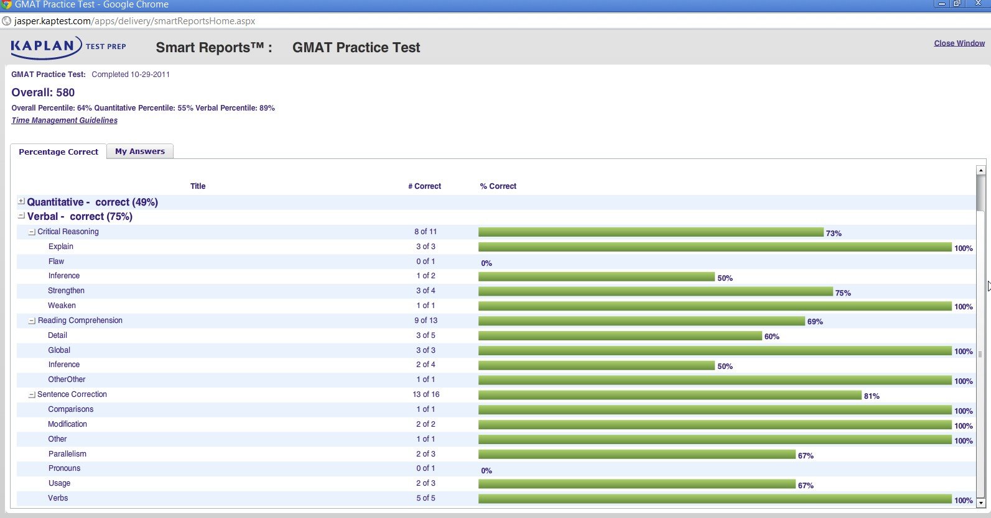The height and width of the screenshot is (518, 991).
Task: Click the Strengthen 75% progress bar
Action: tap(655, 291)
